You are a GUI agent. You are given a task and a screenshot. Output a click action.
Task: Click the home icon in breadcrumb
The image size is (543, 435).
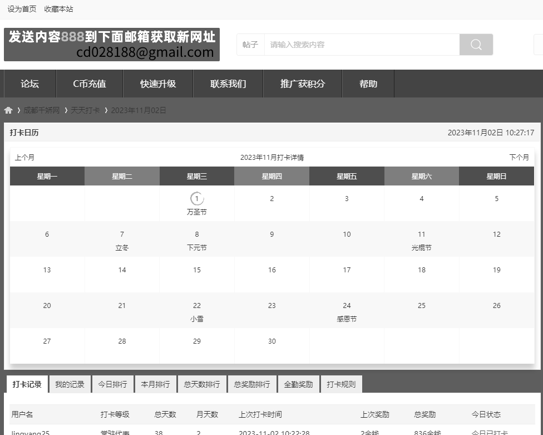coord(8,110)
